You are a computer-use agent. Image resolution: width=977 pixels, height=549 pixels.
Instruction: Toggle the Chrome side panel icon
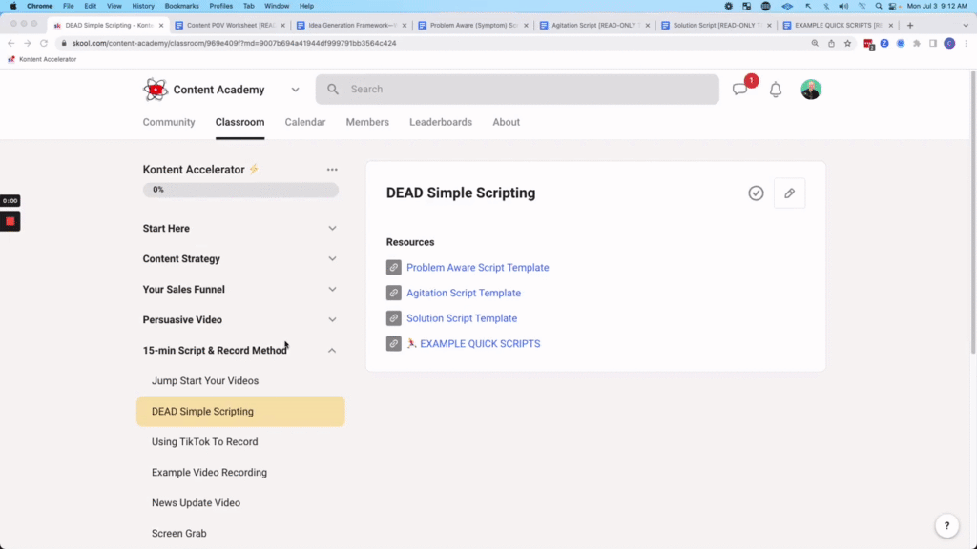[x=933, y=43]
